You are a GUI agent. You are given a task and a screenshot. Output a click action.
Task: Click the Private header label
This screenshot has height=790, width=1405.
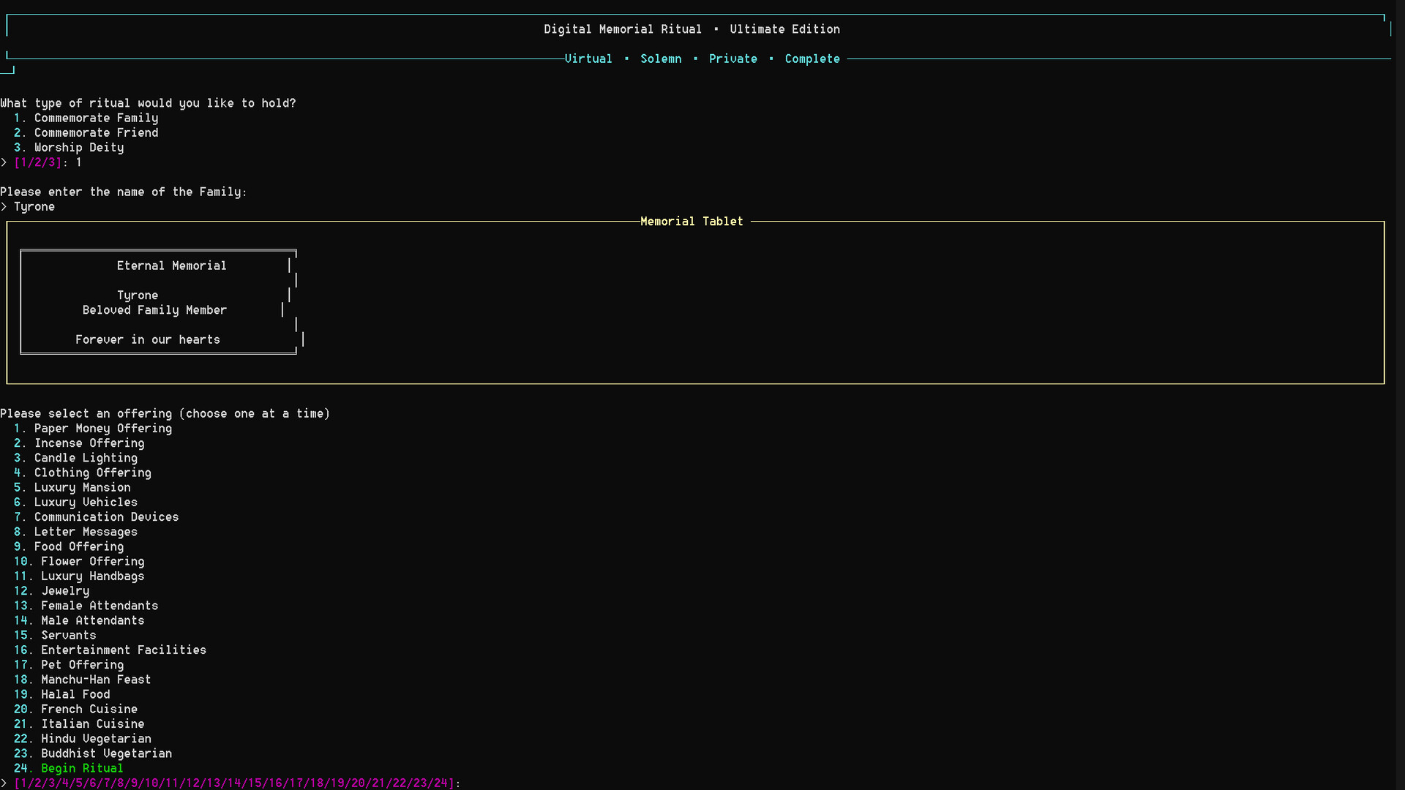pos(733,59)
